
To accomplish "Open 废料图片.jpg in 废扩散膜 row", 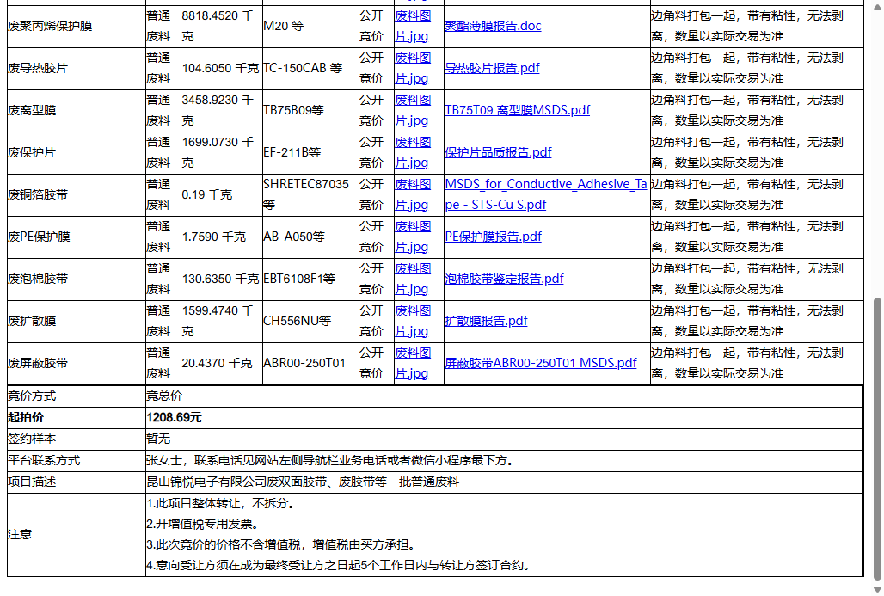I will pyautogui.click(x=412, y=321).
